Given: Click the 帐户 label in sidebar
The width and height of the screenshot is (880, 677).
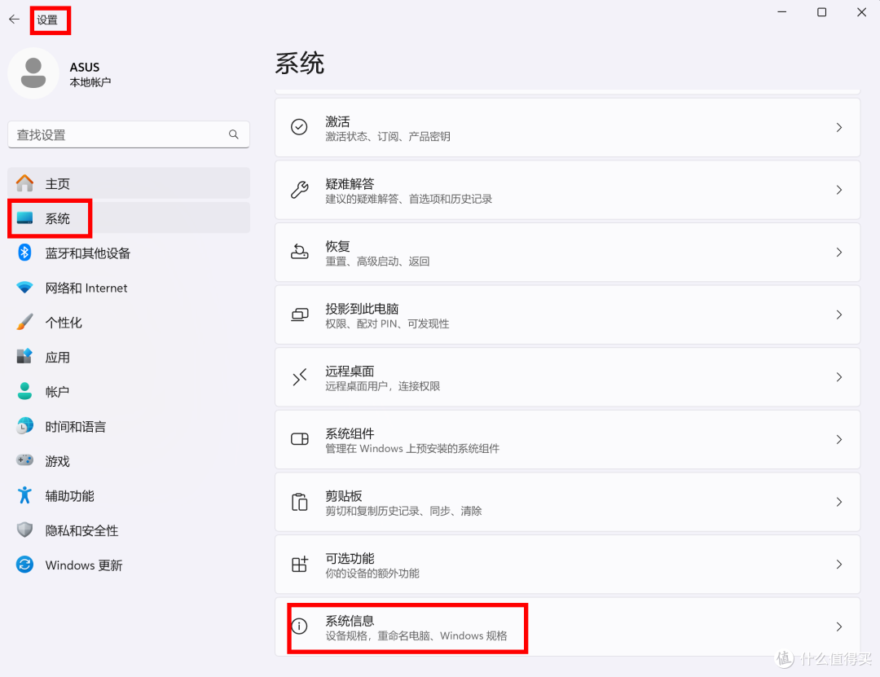Looking at the screenshot, I should [57, 392].
